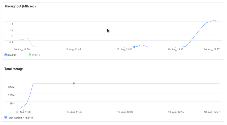The height and width of the screenshot is (125, 227).
Task: Click the 12:00 tick label on Throughput axis
Action: [125, 49]
